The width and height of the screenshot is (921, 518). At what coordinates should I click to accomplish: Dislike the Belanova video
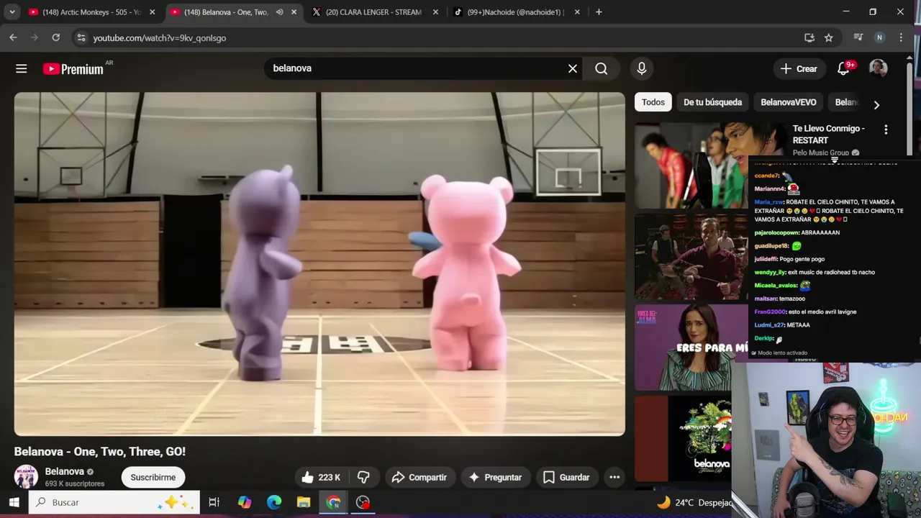(x=363, y=477)
